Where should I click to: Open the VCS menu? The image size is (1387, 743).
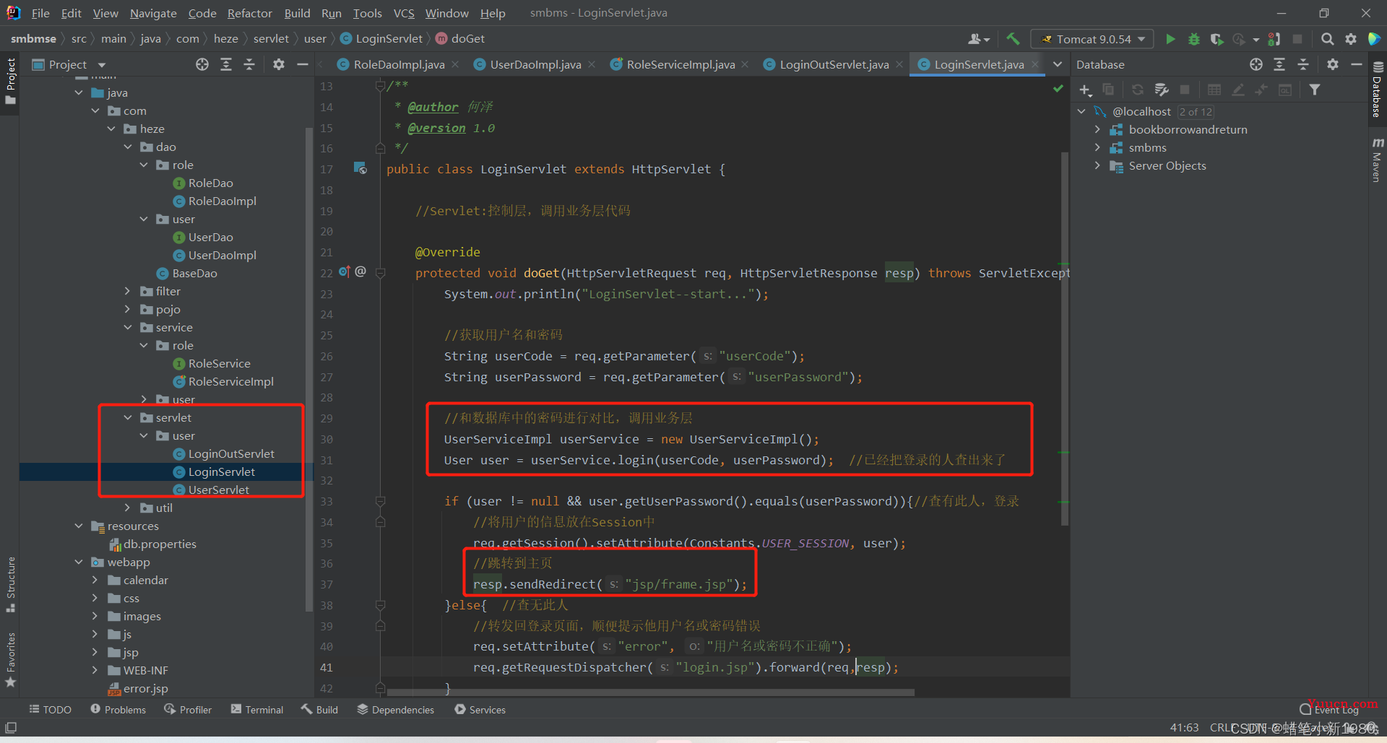pyautogui.click(x=404, y=13)
